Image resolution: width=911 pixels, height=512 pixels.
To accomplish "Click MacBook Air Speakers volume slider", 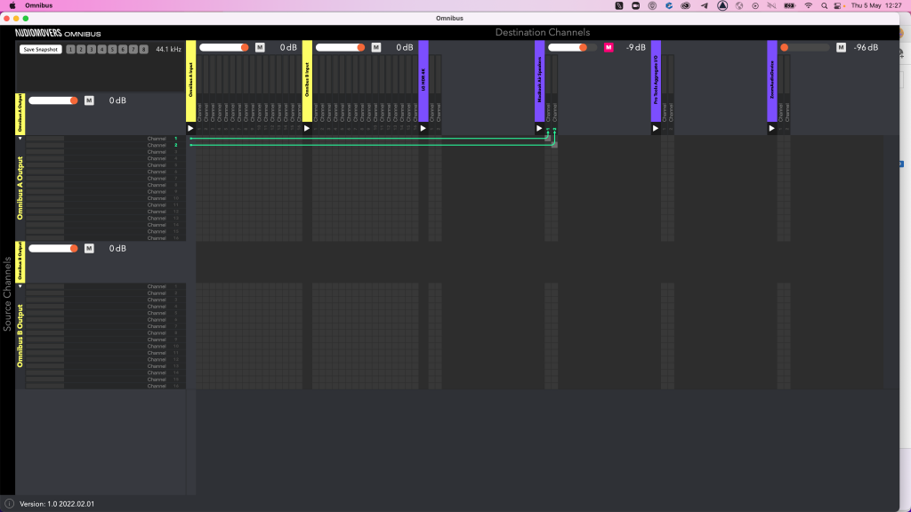I will (x=573, y=48).
